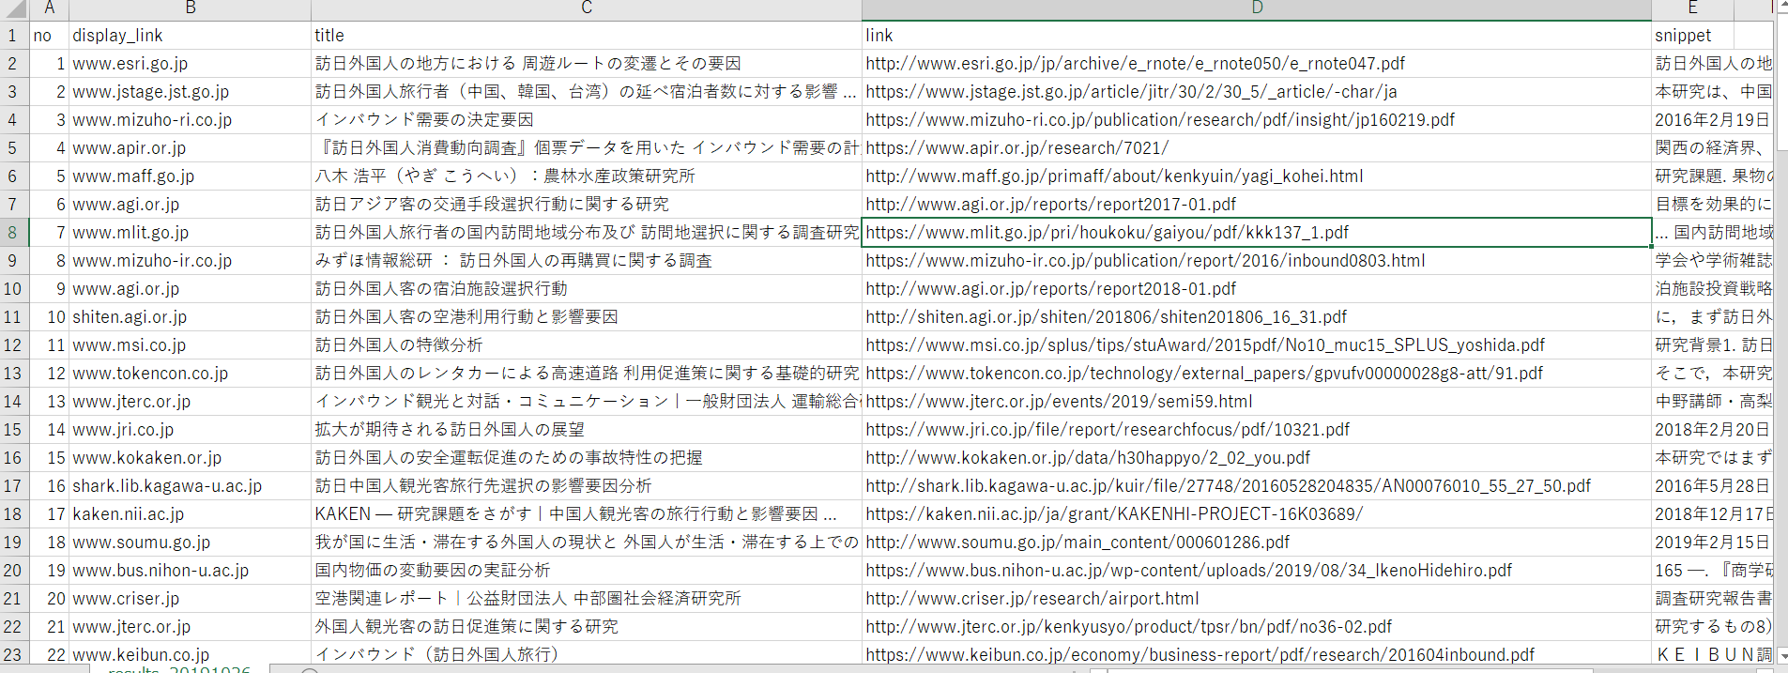This screenshot has height=673, width=1788.
Task: Select cell www.apir.or.jp
Action: point(190,148)
